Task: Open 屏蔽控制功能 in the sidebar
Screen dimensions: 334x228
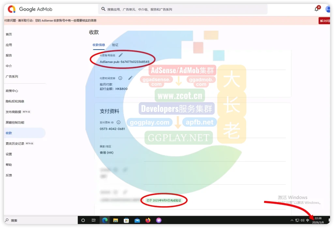Action: point(15,122)
